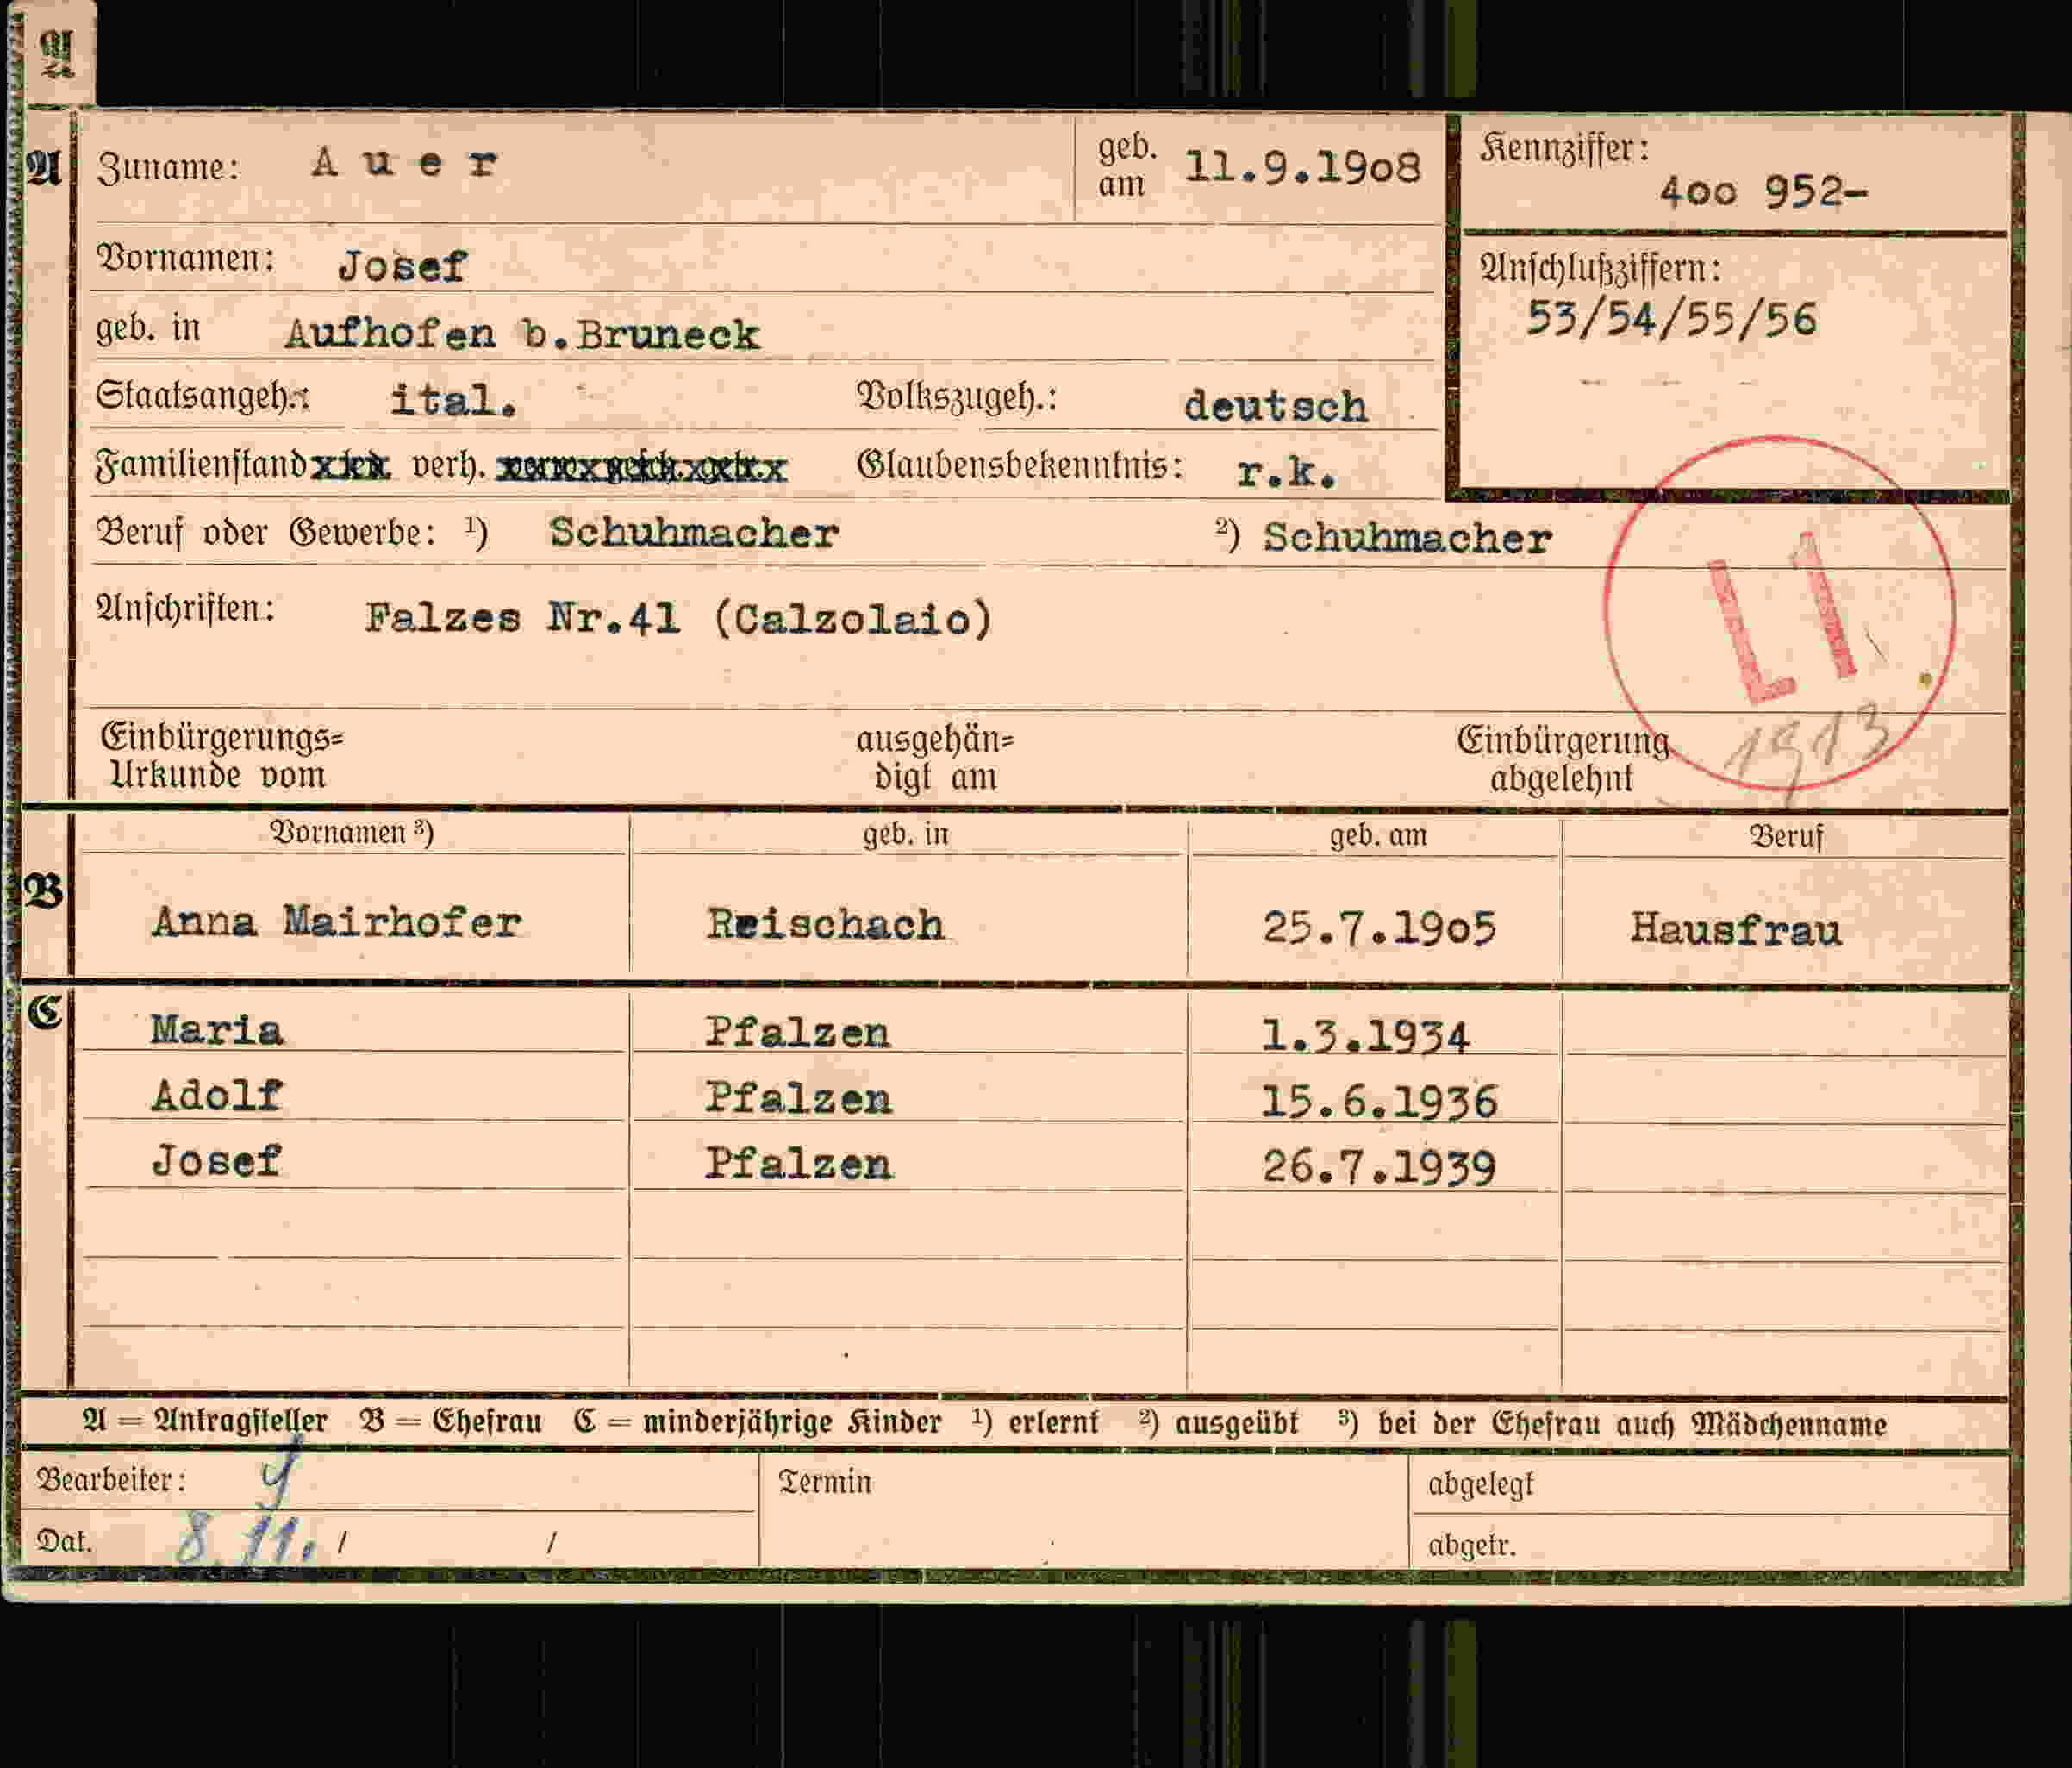Click the handwritten date '8.11.' beside Dat.

click(246, 1540)
